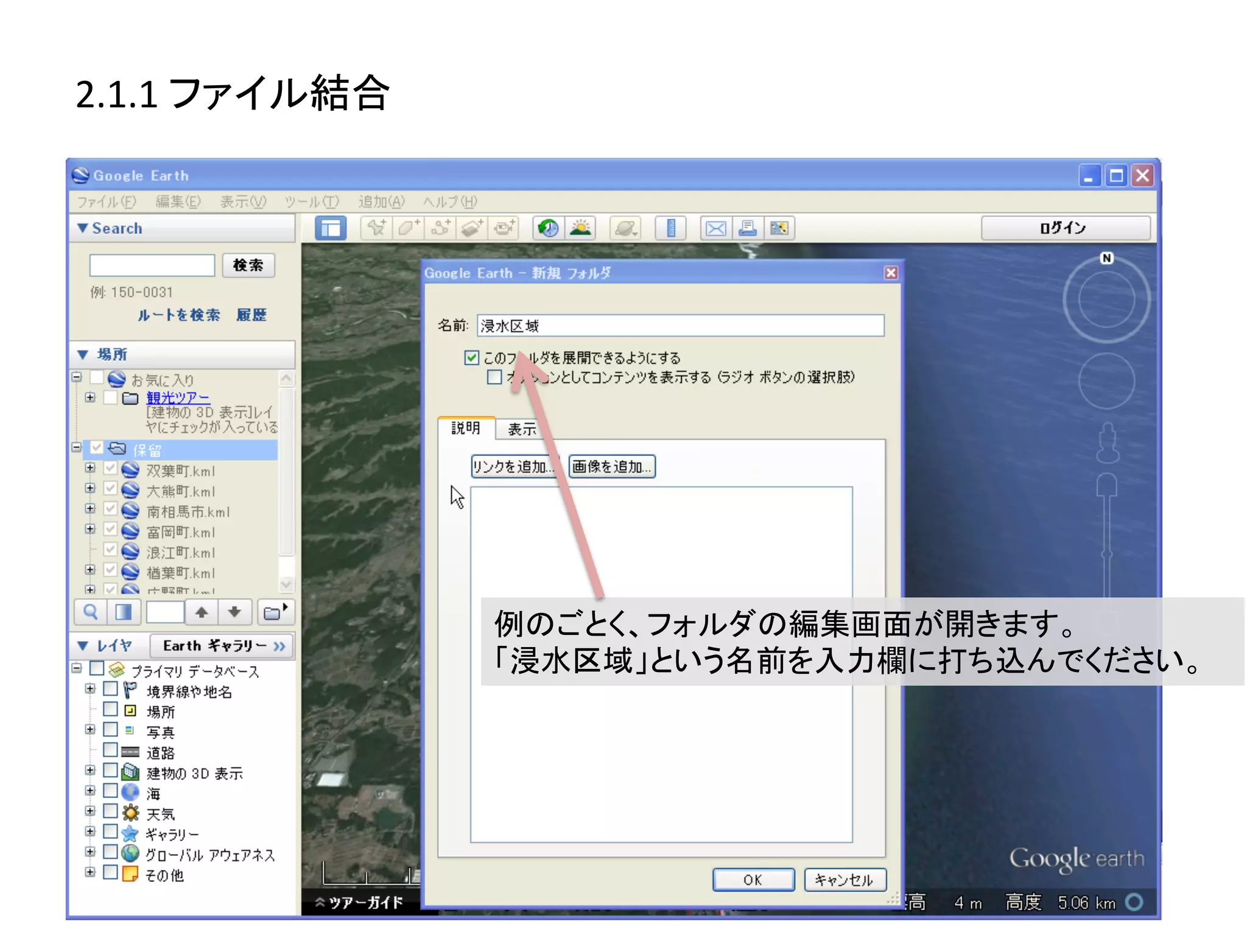The width and height of the screenshot is (1247, 935).
Task: Move selected item down with down arrow
Action: (234, 612)
